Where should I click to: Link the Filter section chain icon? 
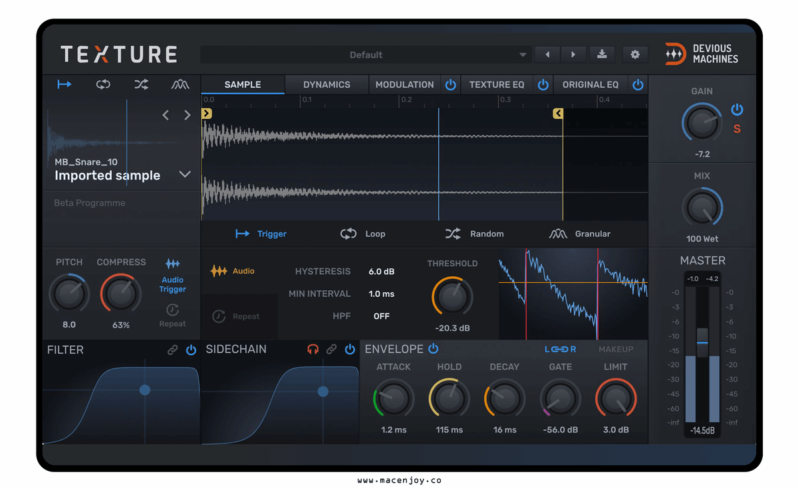[x=173, y=350]
